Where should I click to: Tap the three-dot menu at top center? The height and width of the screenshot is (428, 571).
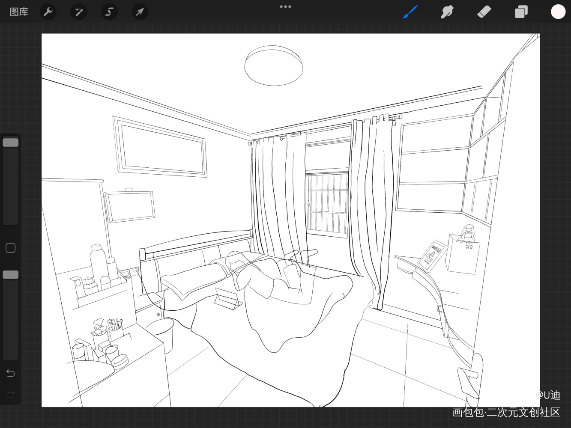[285, 7]
